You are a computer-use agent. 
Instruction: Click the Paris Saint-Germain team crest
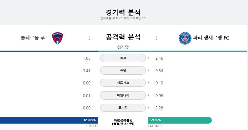point(185,38)
